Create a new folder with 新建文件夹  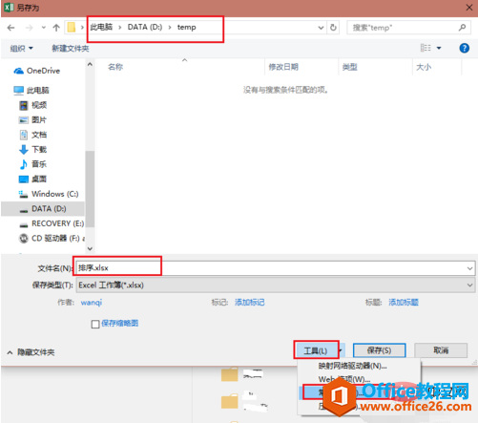(71, 49)
